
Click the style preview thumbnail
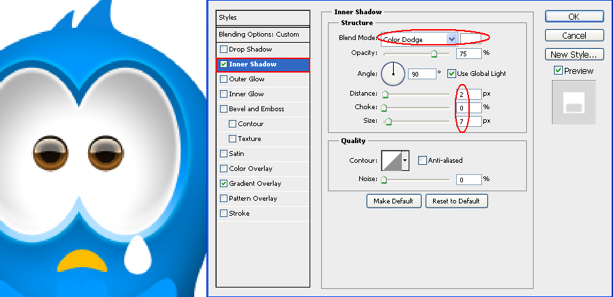[x=574, y=102]
